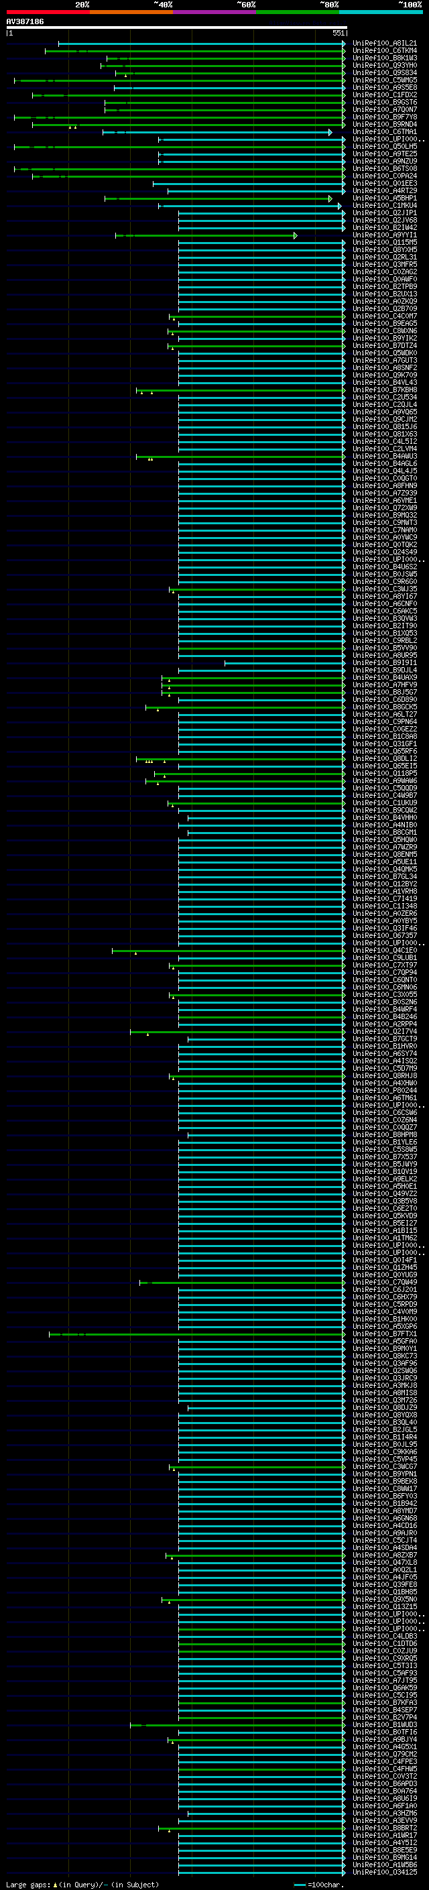Select the UniRef100_Q2JIP1 label

pos(384,213)
